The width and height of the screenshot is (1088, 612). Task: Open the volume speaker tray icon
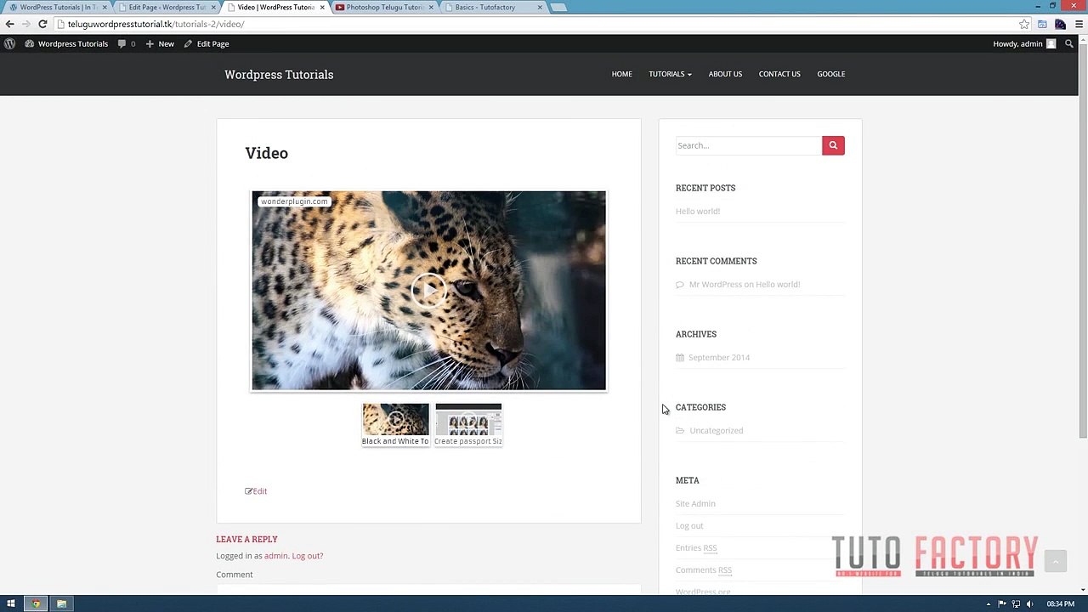(x=1029, y=603)
